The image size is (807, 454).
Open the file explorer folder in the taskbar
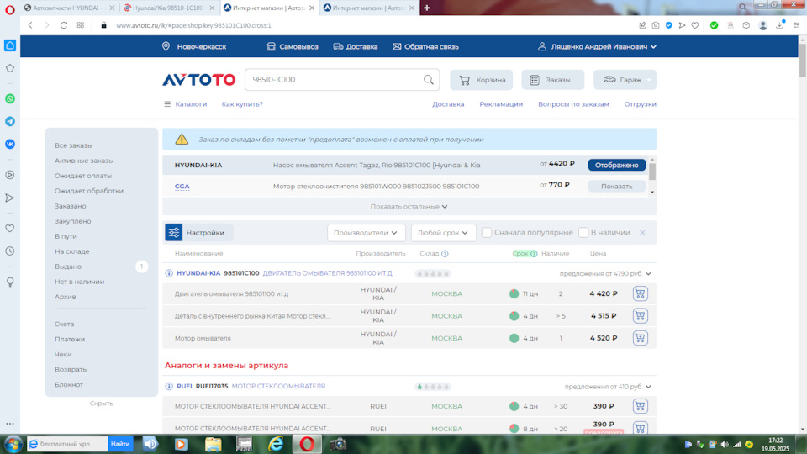tap(213, 444)
